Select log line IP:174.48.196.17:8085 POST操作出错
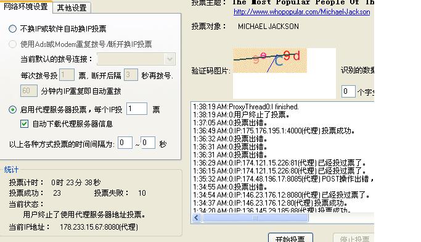The height and width of the screenshot is (242, 421). click(284, 179)
